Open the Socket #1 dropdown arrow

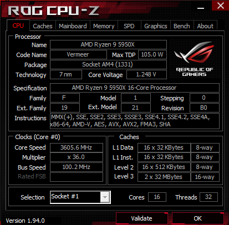[x=105, y=197]
